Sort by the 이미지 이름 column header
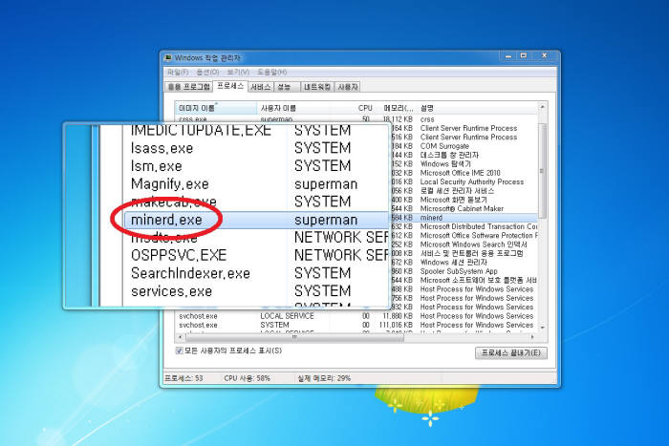The width and height of the screenshot is (669, 446). [216, 108]
